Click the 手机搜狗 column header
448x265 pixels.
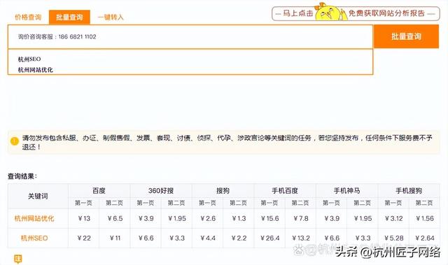[x=409, y=191]
